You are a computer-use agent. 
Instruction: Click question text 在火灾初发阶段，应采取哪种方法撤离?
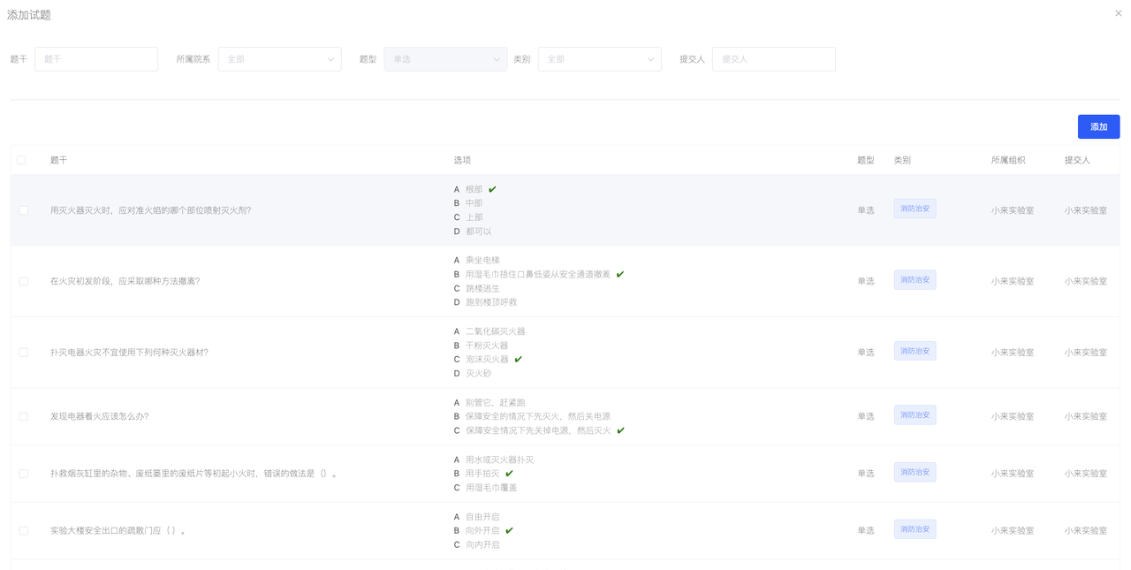(125, 281)
